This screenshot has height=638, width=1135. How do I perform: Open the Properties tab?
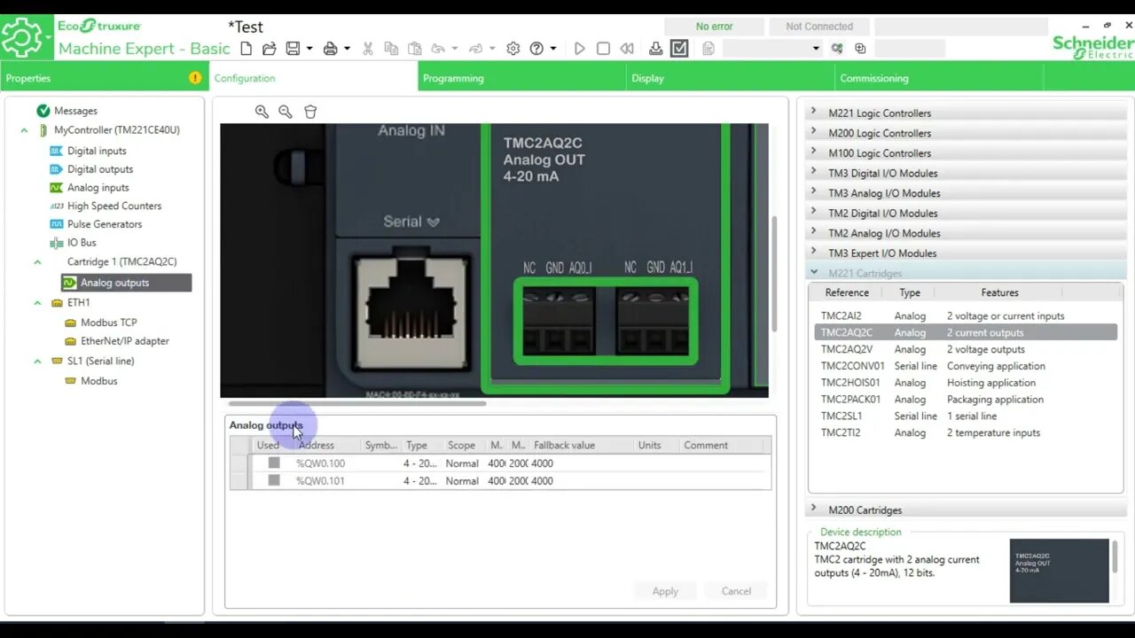click(104, 78)
